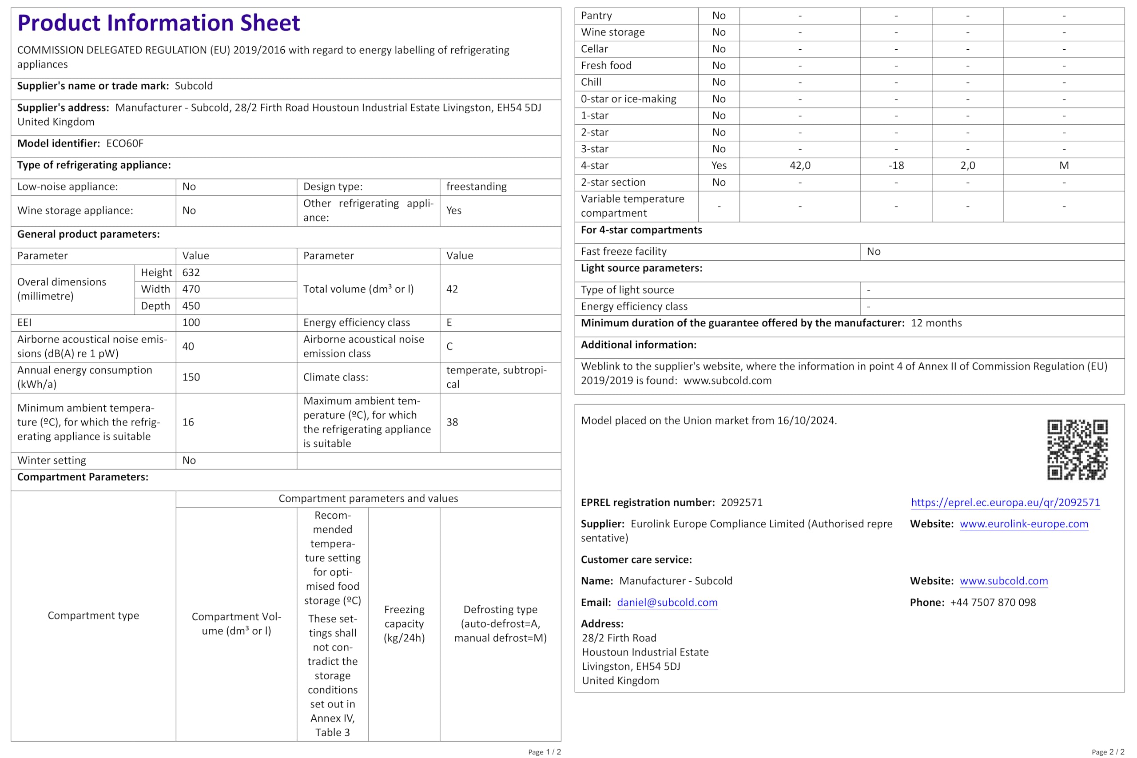Open the www.eurolink-europe.com website link
The image size is (1137, 758).
point(1023,524)
